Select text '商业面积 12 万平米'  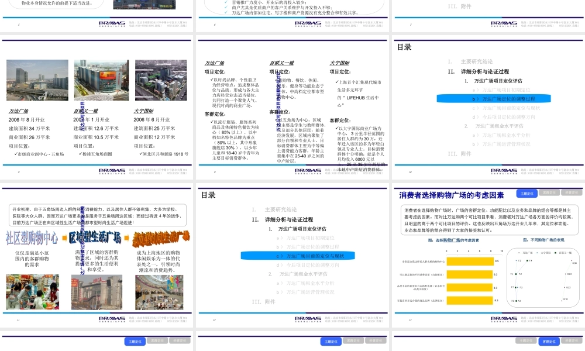tap(154, 137)
